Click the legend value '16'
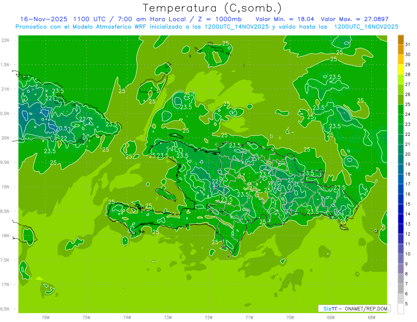This screenshot has width=417, height=322. (408, 194)
